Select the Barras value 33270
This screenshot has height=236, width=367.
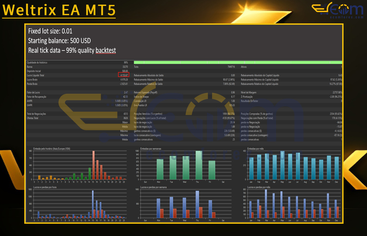125,67
